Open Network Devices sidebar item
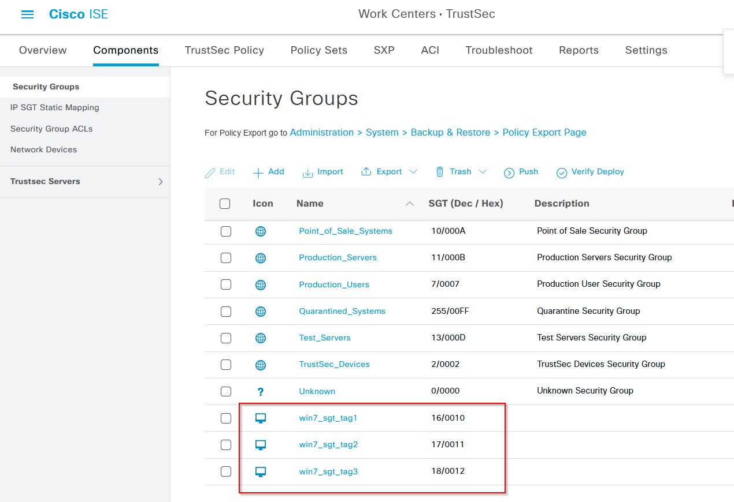Screen dimensions: 734x502 pyautogui.click(x=43, y=149)
